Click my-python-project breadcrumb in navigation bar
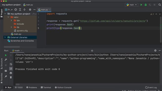 (11, 5)
